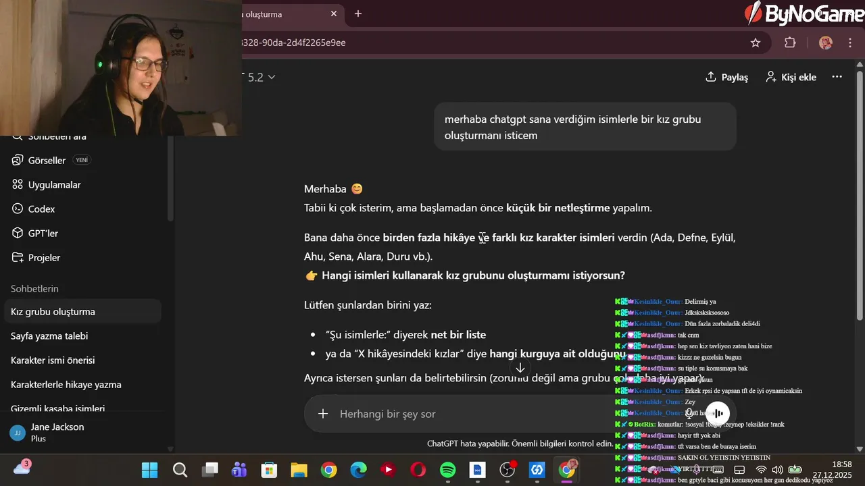Bookmark this page with the star icon
The width and height of the screenshot is (865, 486).
tap(756, 43)
